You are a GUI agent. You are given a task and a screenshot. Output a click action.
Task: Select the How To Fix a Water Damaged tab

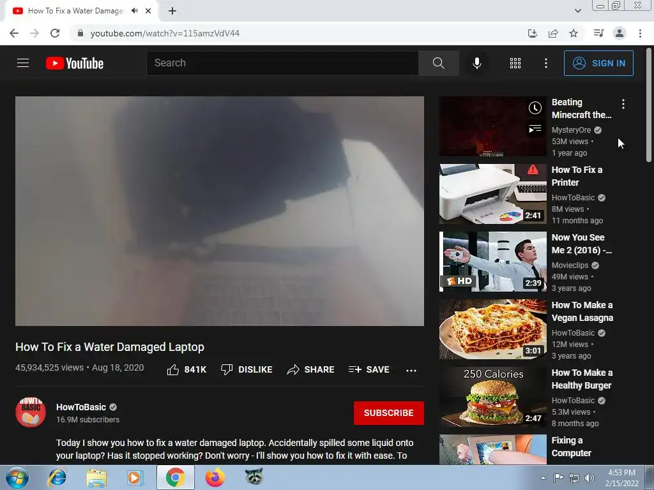[81, 11]
